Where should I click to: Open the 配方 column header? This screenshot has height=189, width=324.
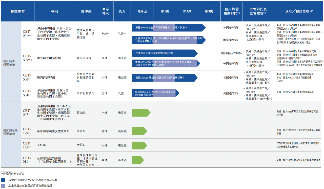[x=122, y=11]
